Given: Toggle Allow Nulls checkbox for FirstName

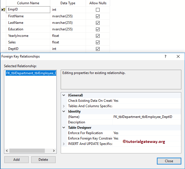Looking at the screenshot, I should (98, 16).
